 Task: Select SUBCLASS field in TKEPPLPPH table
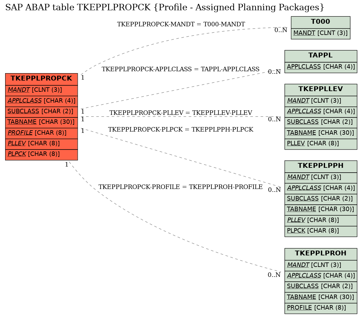pos(321,199)
